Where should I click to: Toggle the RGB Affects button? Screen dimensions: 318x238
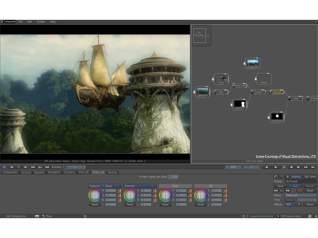(290, 205)
